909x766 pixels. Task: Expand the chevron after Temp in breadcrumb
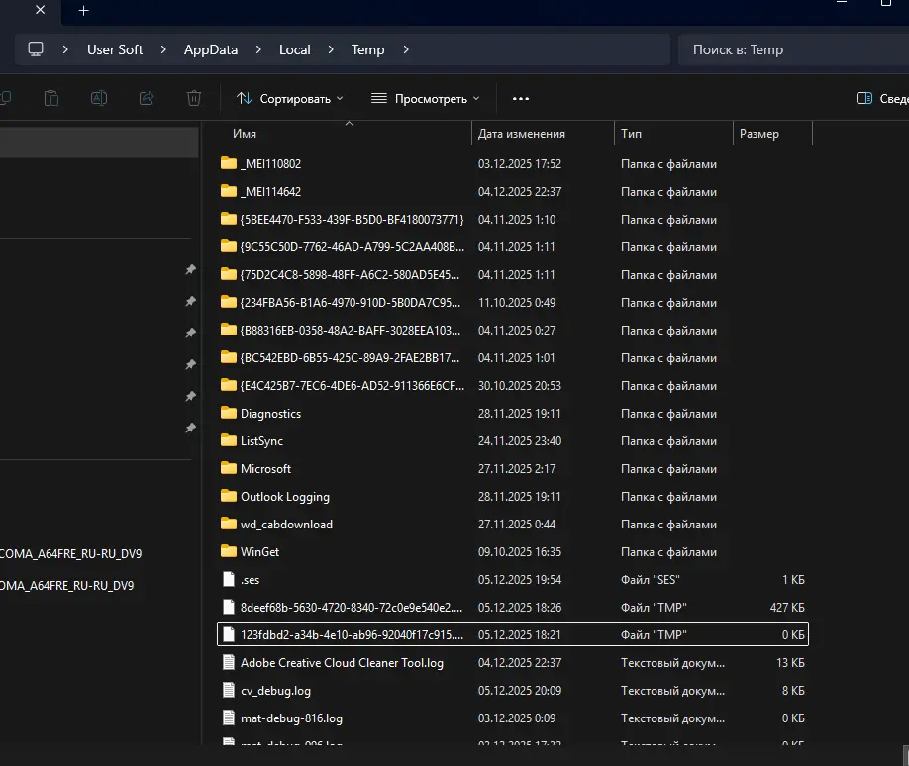click(x=405, y=49)
